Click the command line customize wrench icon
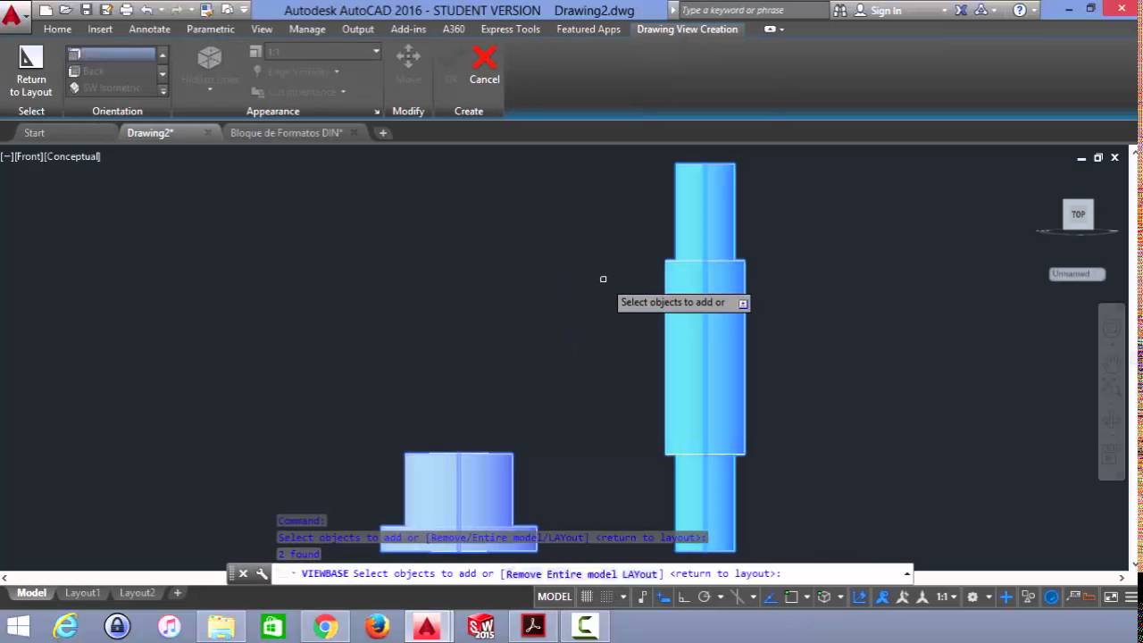 (x=262, y=573)
